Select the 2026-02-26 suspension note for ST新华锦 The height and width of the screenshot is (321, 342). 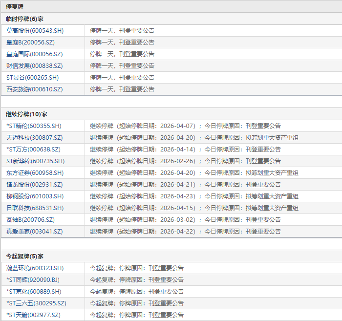[x=185, y=161]
